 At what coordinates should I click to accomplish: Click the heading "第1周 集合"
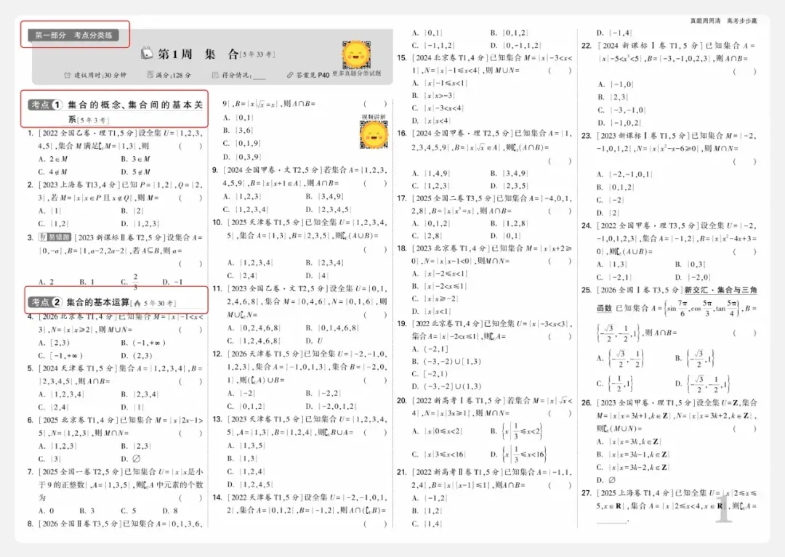(x=198, y=54)
